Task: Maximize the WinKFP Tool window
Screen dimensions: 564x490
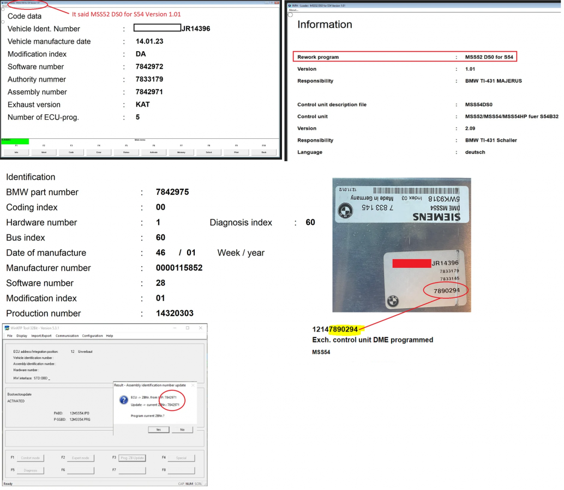Action: point(188,328)
